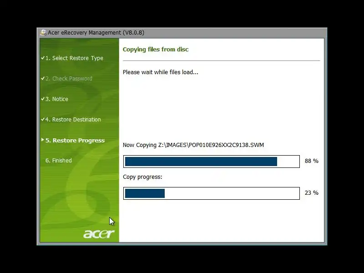
Task: Click the 23 % value
Action: pyautogui.click(x=312, y=192)
